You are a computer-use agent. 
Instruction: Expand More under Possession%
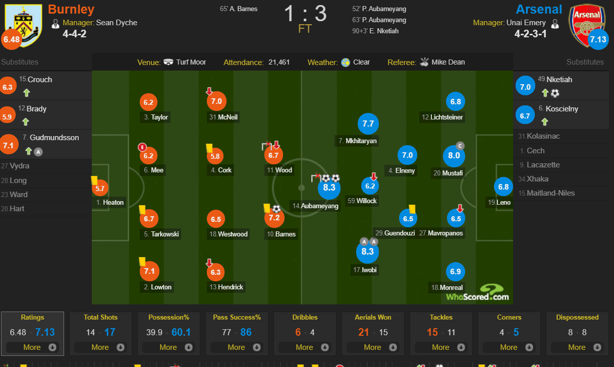[x=169, y=347]
